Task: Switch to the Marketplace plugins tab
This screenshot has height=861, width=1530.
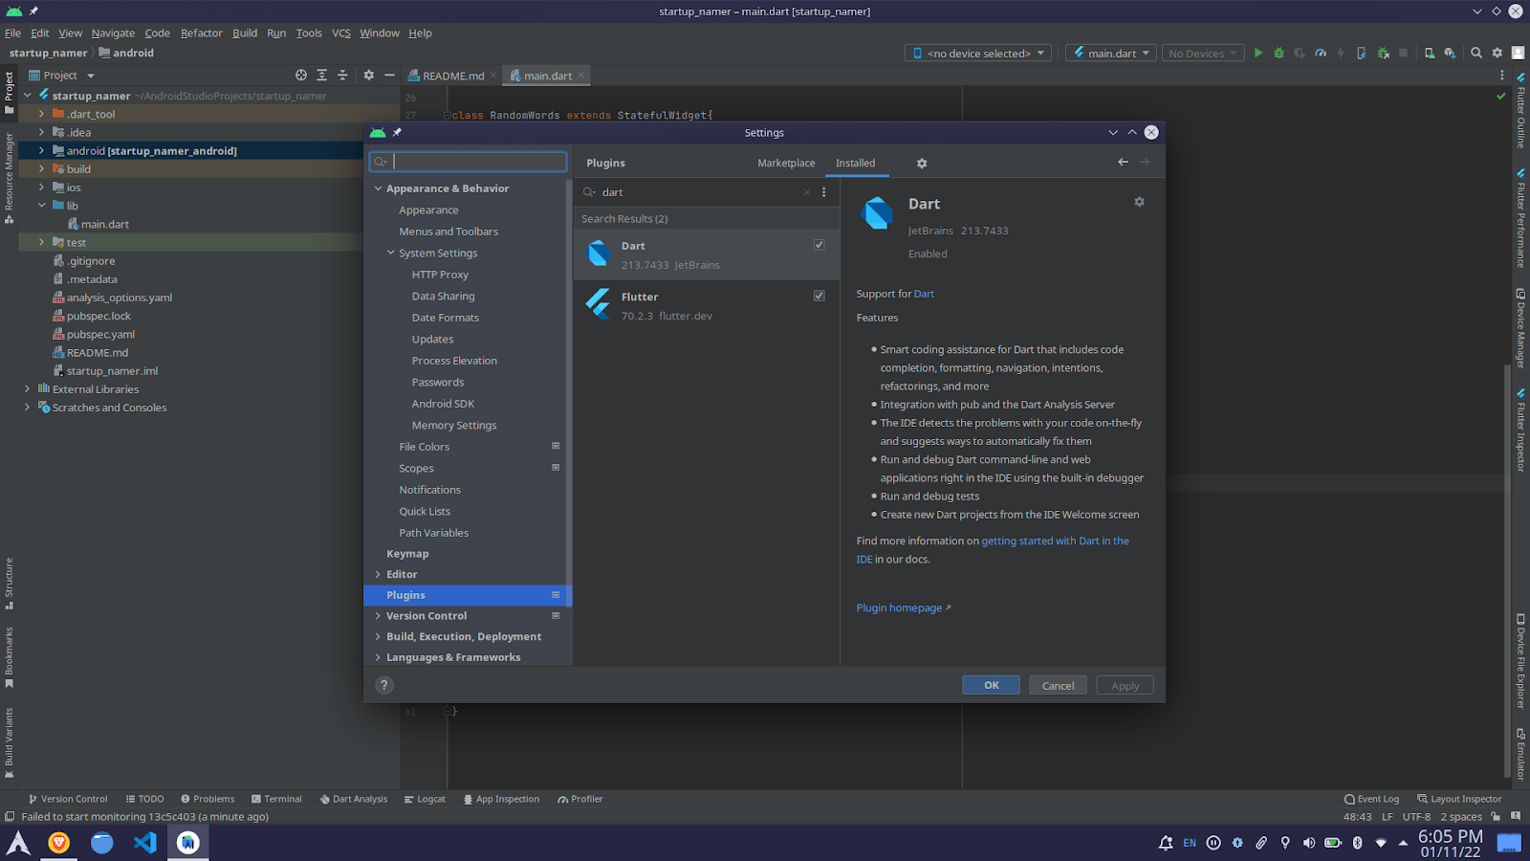Action: (786, 164)
